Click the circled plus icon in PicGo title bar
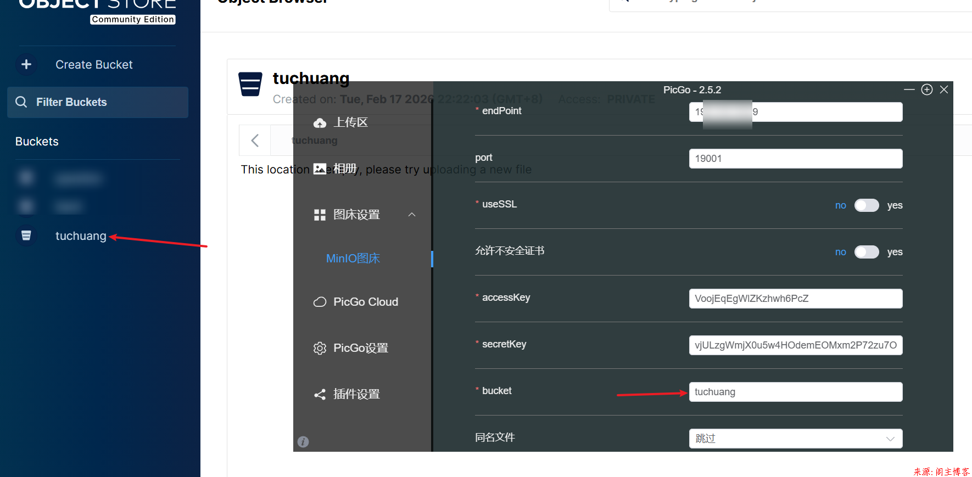This screenshot has height=477, width=972. pos(927,89)
